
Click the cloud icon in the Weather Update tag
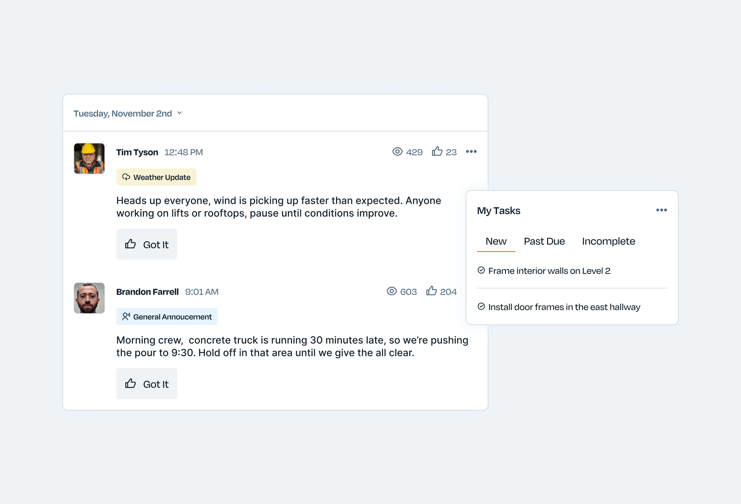[x=126, y=177]
